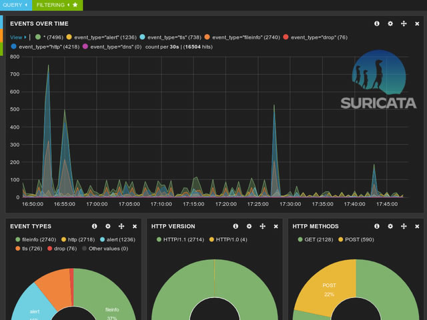Click the alert slice in Event Types pie

tap(33, 306)
